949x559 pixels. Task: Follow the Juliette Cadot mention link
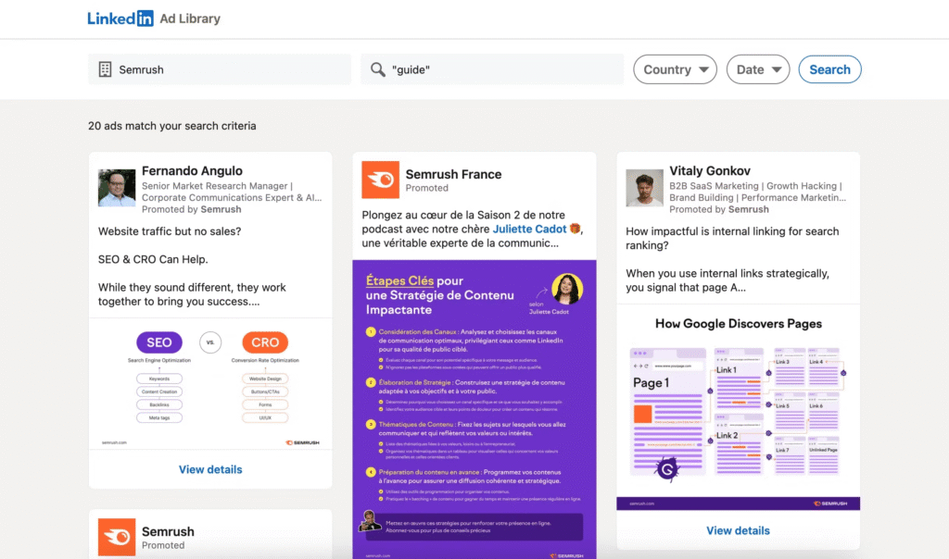click(x=529, y=229)
